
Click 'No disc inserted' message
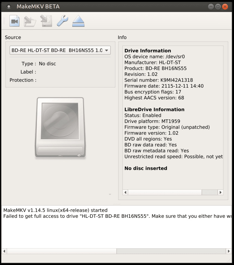[146, 168]
